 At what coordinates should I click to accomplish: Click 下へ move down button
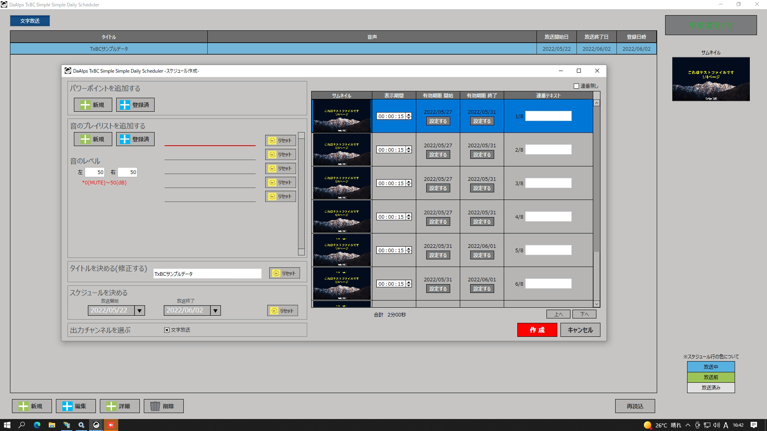[x=584, y=314]
